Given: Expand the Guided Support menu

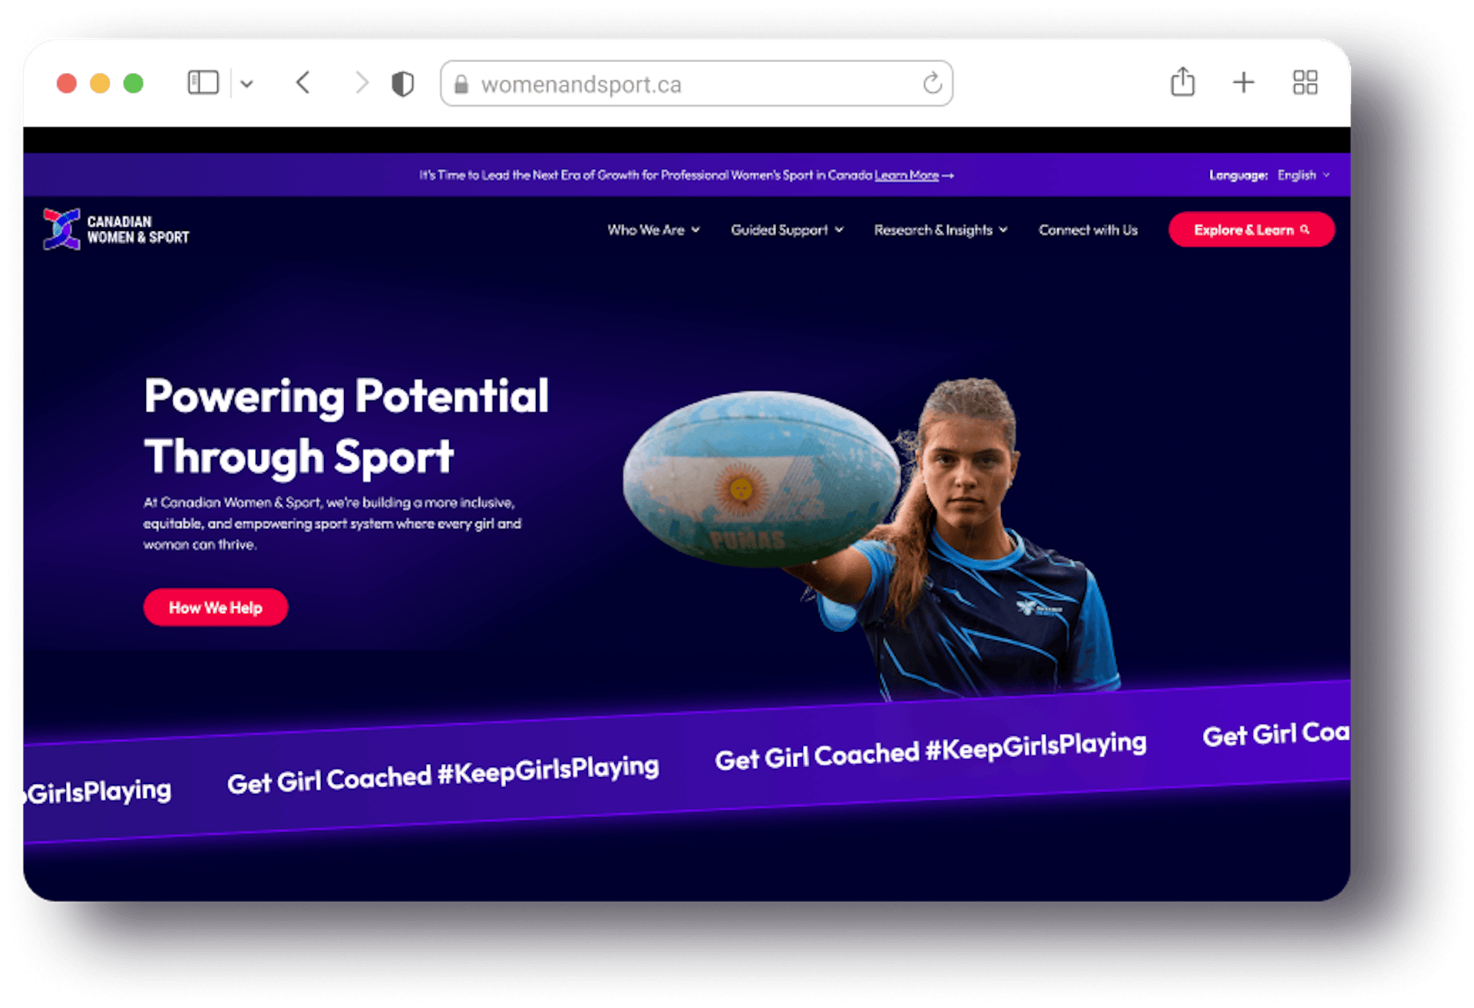Looking at the screenshot, I should [787, 229].
